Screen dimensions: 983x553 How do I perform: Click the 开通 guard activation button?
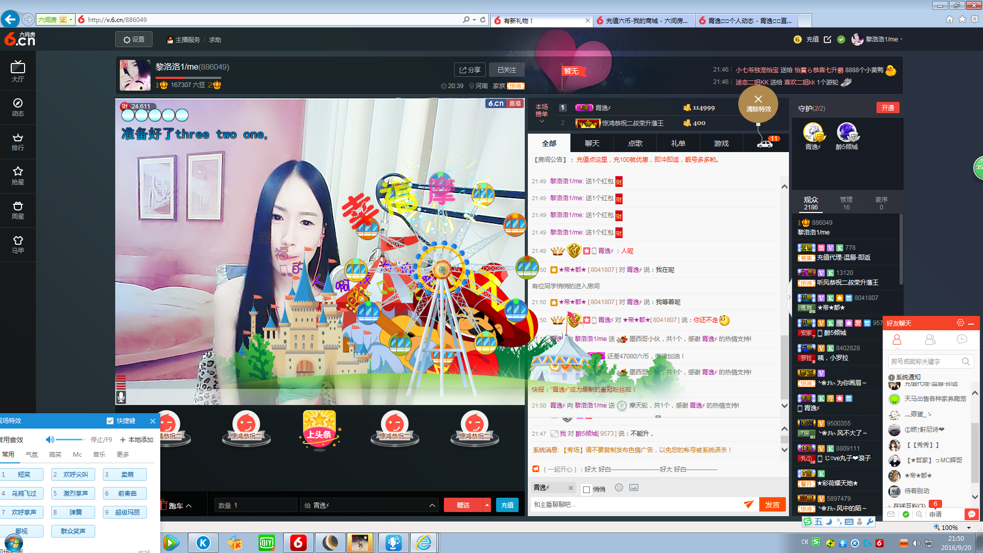(888, 108)
